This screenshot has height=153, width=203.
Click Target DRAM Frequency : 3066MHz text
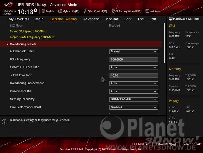(x=32, y=37)
